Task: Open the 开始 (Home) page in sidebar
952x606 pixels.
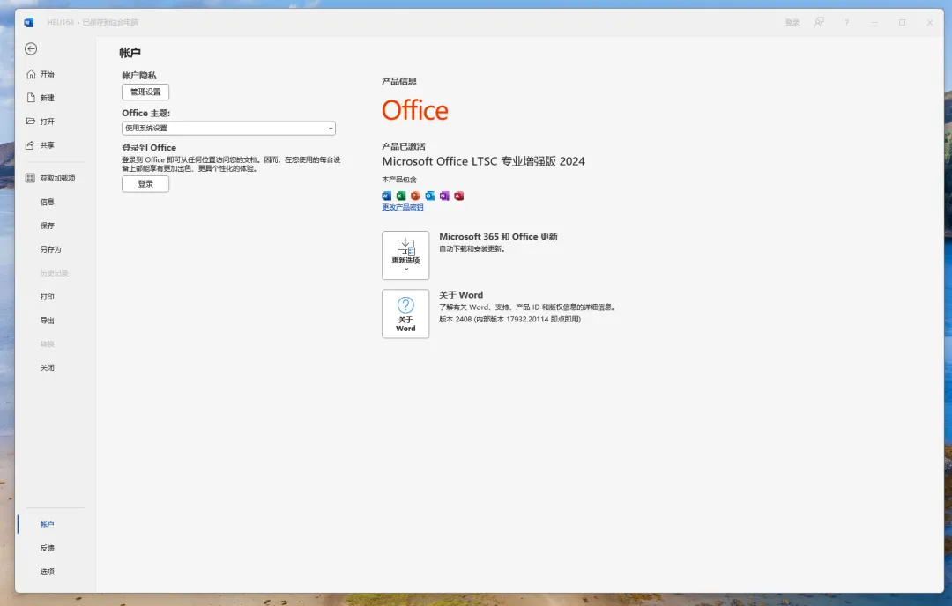Action: [41, 74]
